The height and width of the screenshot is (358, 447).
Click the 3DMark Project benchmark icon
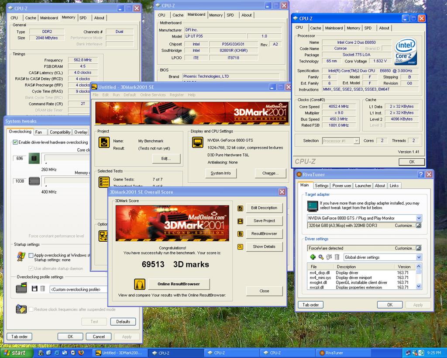(104, 142)
